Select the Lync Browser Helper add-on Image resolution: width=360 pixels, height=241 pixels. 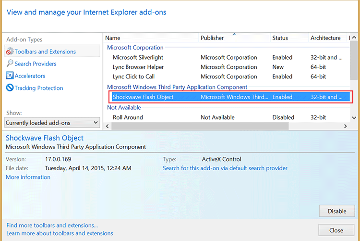138,67
